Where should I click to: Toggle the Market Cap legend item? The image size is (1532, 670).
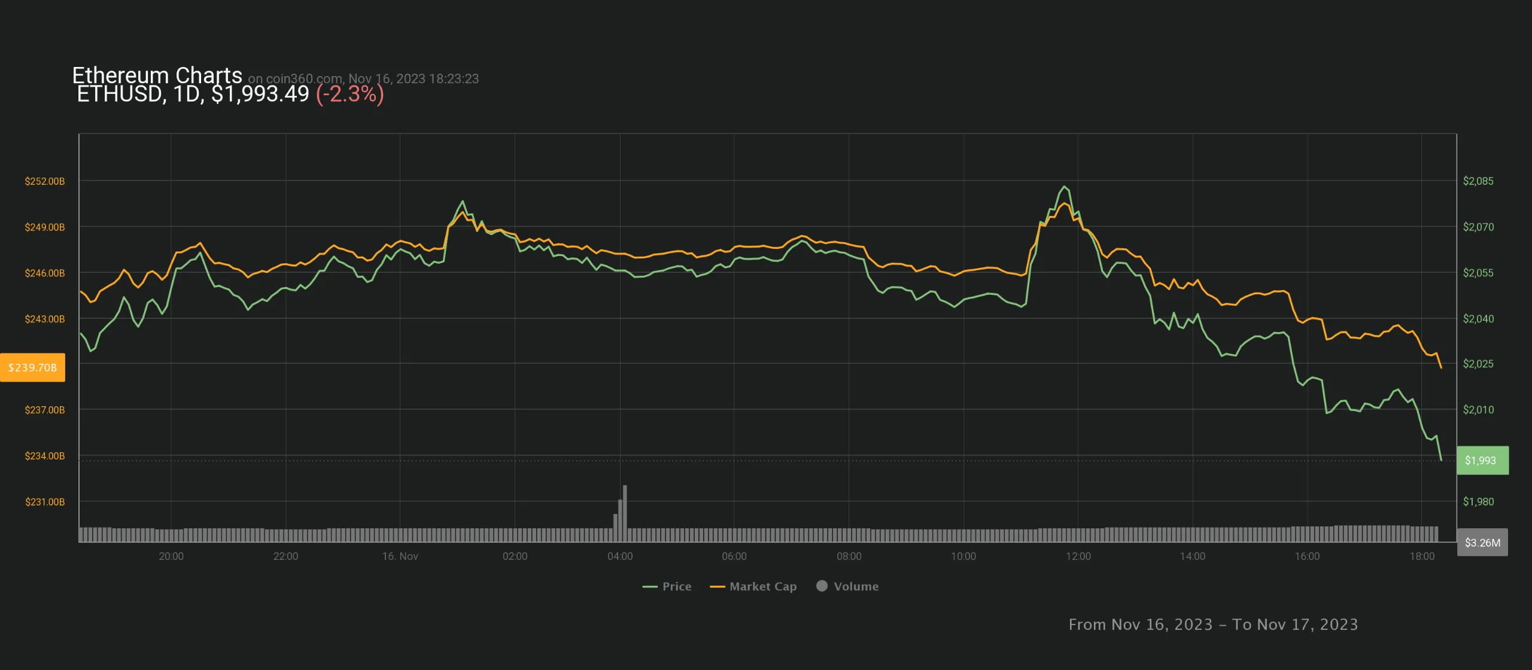click(x=762, y=586)
